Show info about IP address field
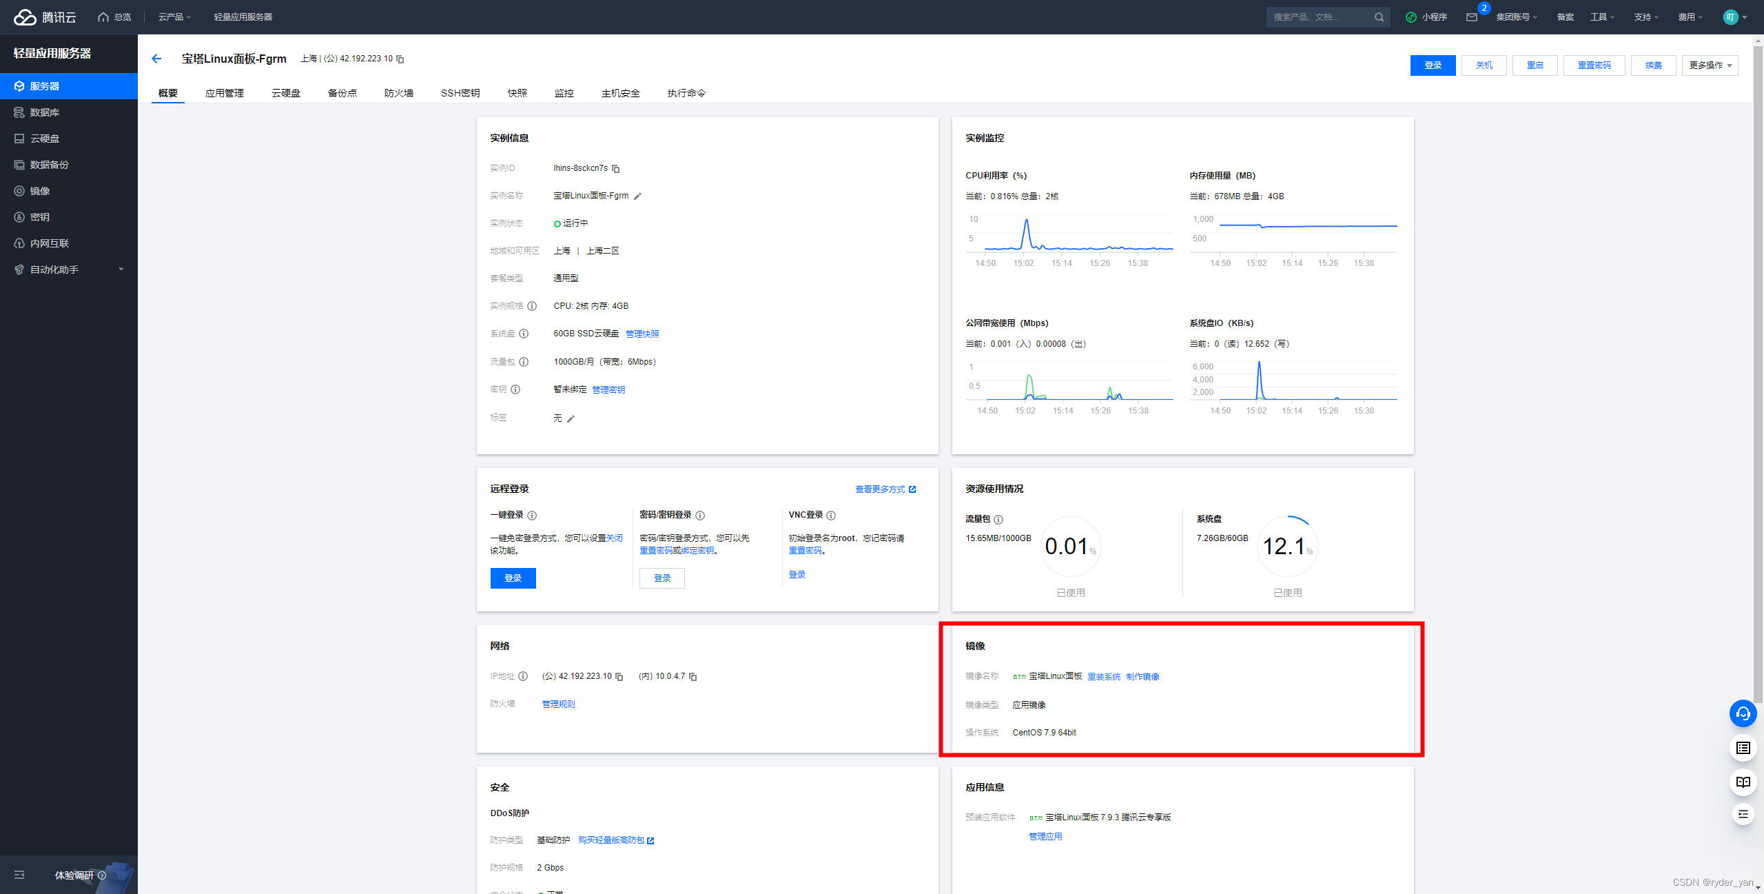The height and width of the screenshot is (894, 1764). [523, 676]
